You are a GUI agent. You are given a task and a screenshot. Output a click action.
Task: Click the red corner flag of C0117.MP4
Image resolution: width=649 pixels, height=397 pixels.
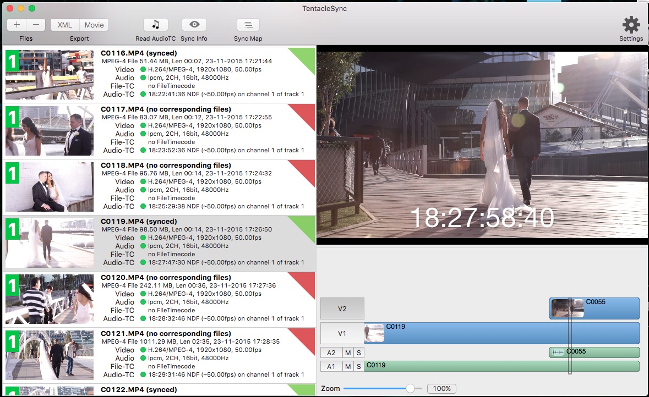(x=306, y=113)
